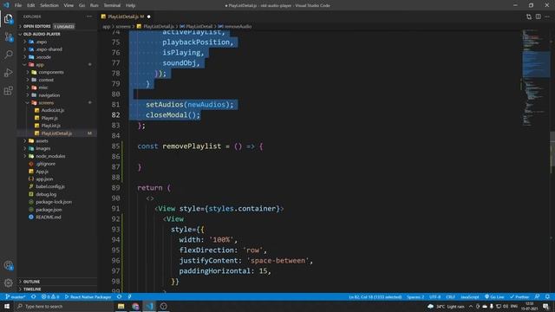Expand the node_modules folder
555x312 pixels.
coord(57,156)
